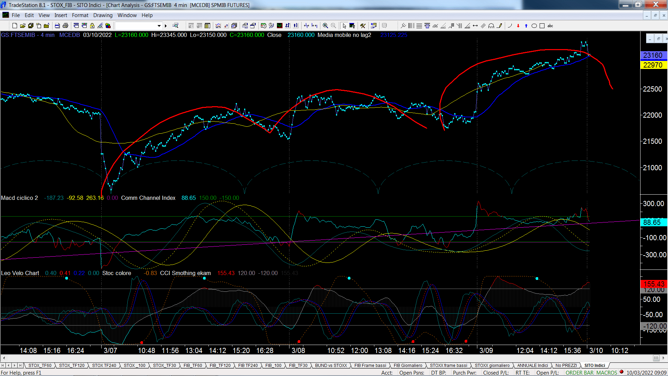Open the Insert menu

(x=61, y=15)
